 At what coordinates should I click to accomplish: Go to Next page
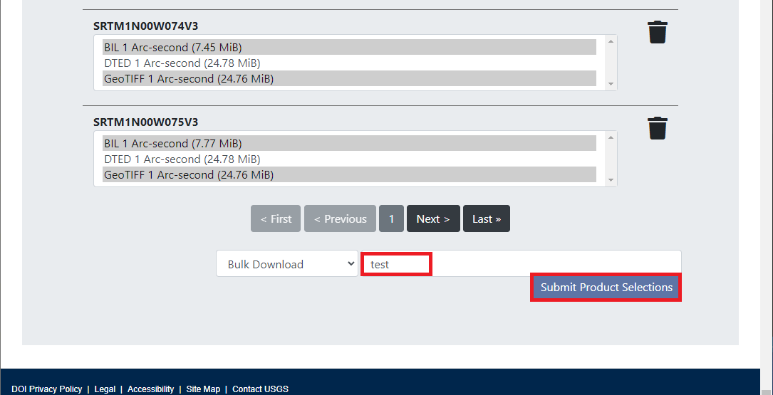(x=433, y=218)
